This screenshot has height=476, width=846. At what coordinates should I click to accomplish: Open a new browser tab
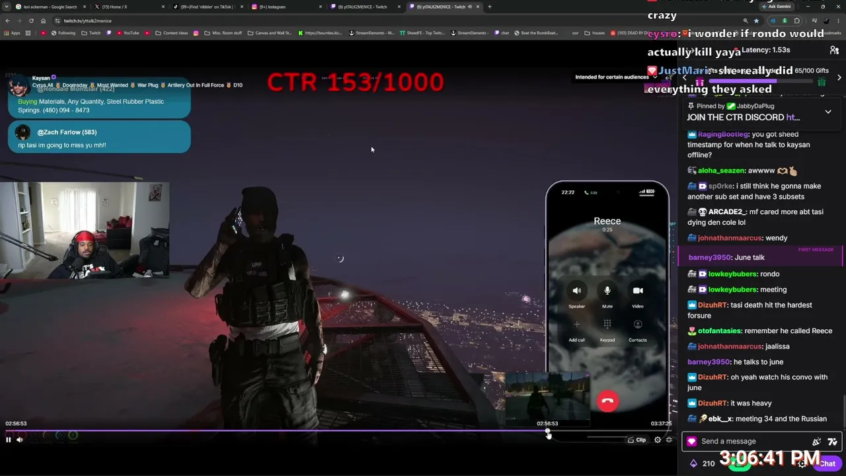(x=489, y=7)
